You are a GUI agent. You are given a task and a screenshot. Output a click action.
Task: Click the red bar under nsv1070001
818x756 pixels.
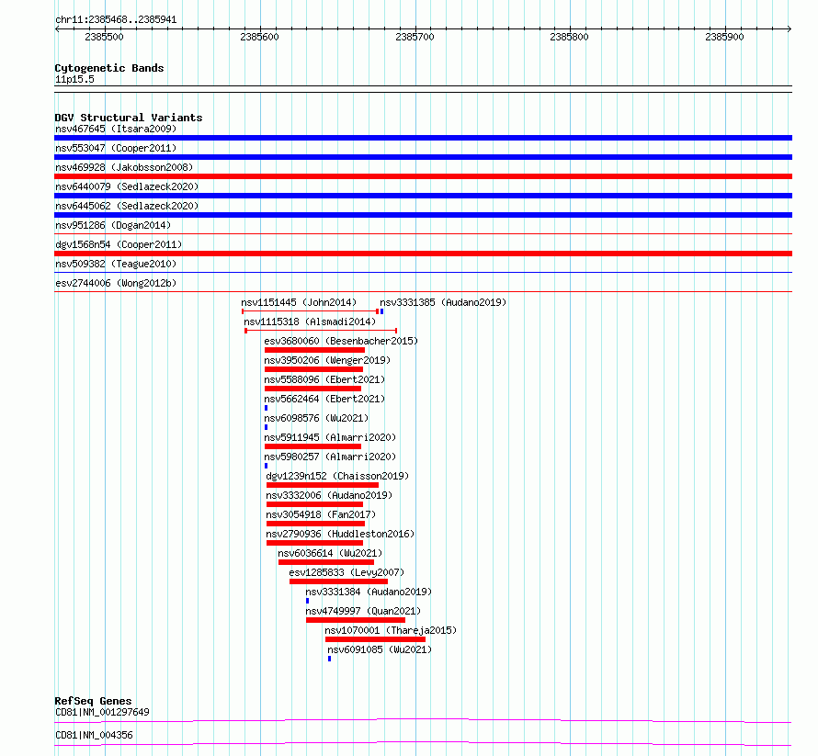[x=375, y=639]
